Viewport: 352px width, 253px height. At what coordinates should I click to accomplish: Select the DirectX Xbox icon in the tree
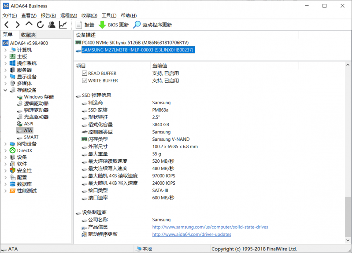pos(13,150)
